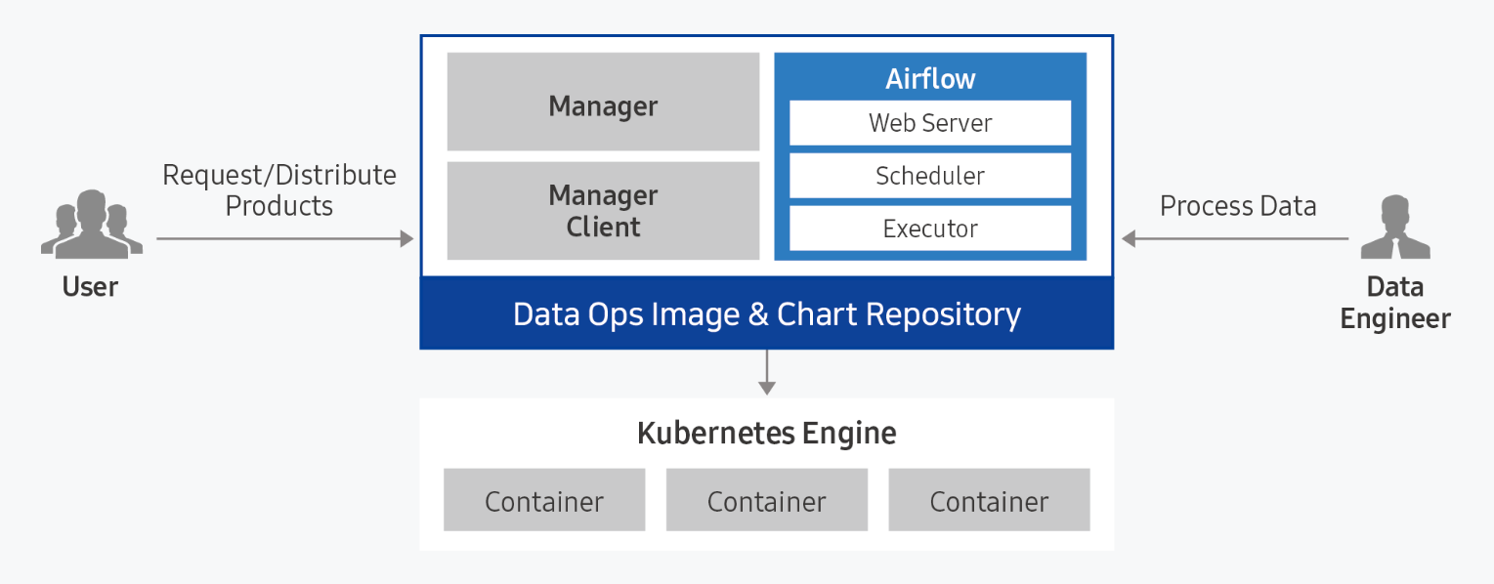1494x584 pixels.
Task: Select the rightmost Container box
Action: (989, 501)
